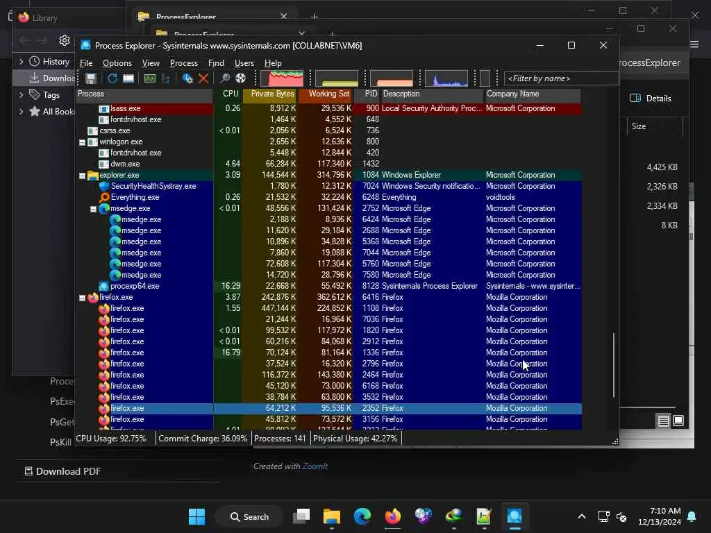This screenshot has height=533, width=711.
Task: Open the Windows Start button
Action: [196, 516]
